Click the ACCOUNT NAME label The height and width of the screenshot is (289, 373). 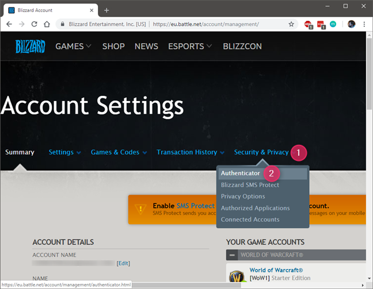54,255
